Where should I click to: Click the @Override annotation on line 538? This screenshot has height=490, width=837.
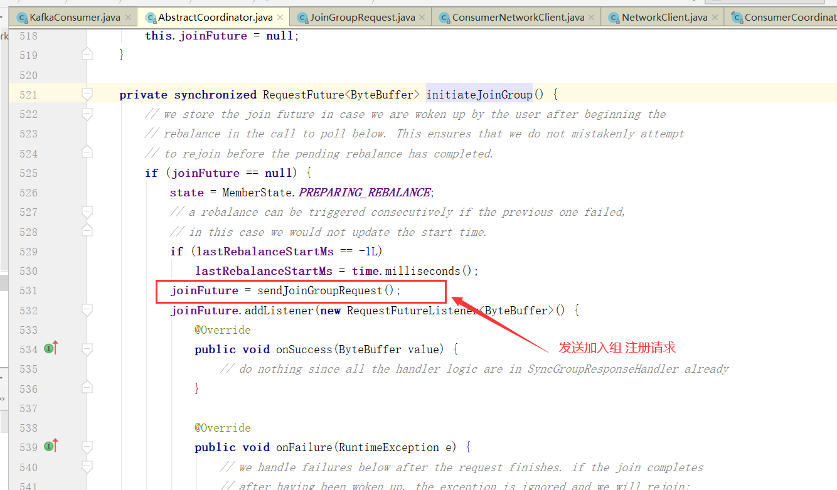[x=223, y=428]
